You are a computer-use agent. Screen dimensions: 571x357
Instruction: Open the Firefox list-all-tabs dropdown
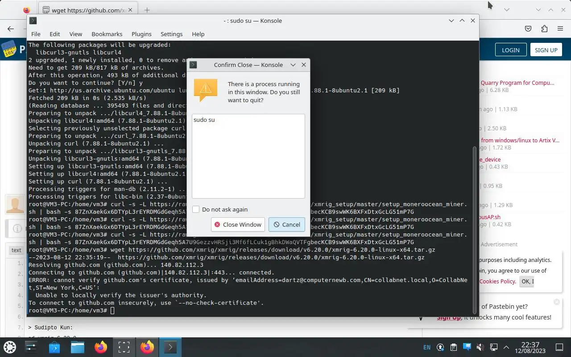pyautogui.click(x=507, y=9)
